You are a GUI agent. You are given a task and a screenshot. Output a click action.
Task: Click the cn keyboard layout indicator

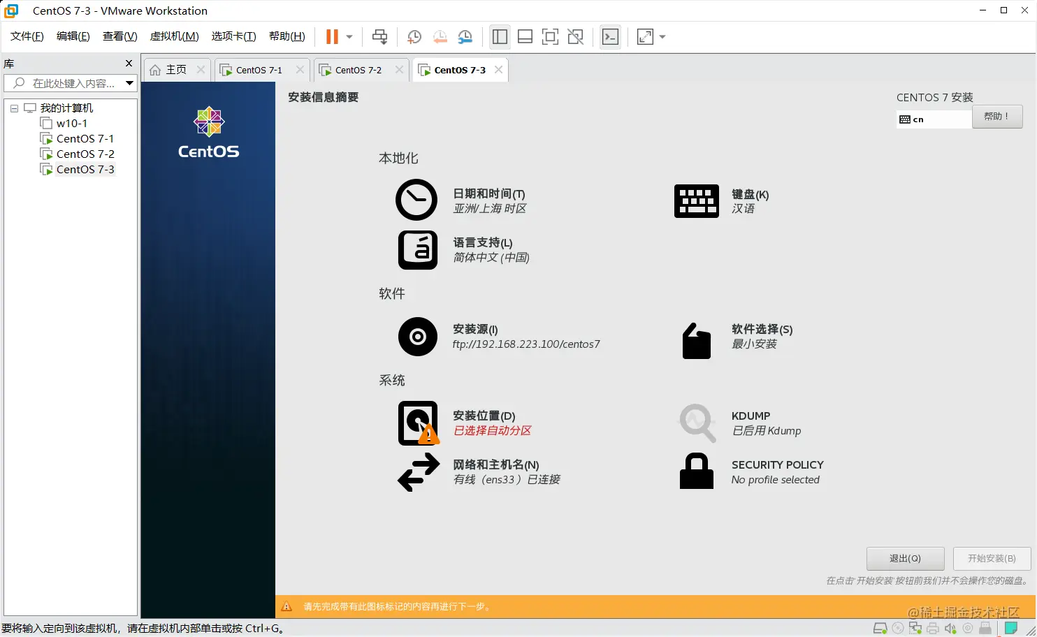[934, 119]
